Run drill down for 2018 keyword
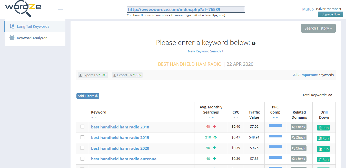The image size is (346, 168). point(323,128)
